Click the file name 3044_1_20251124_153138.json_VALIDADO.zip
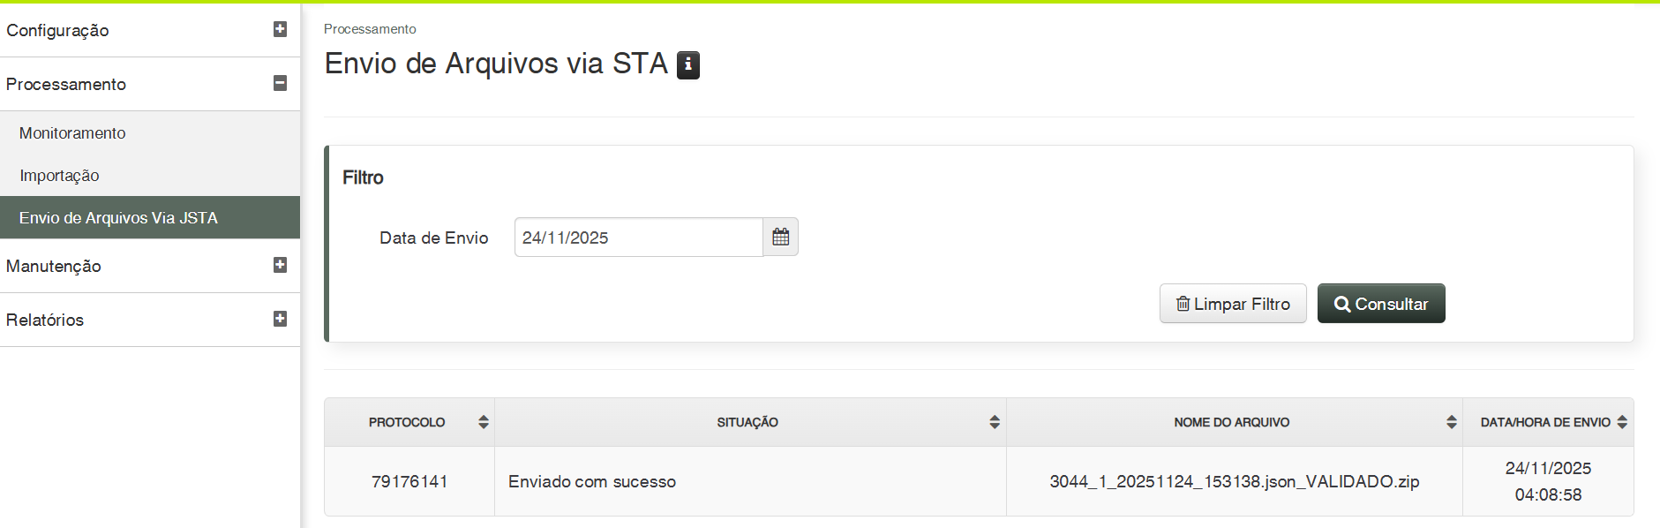 1234,481
